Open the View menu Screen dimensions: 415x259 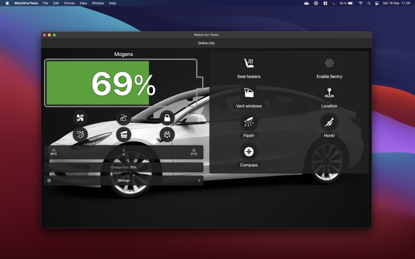[83, 3]
